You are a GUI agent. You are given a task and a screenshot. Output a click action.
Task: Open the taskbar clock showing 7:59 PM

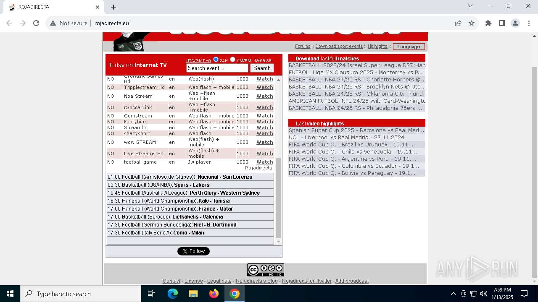[502, 294]
